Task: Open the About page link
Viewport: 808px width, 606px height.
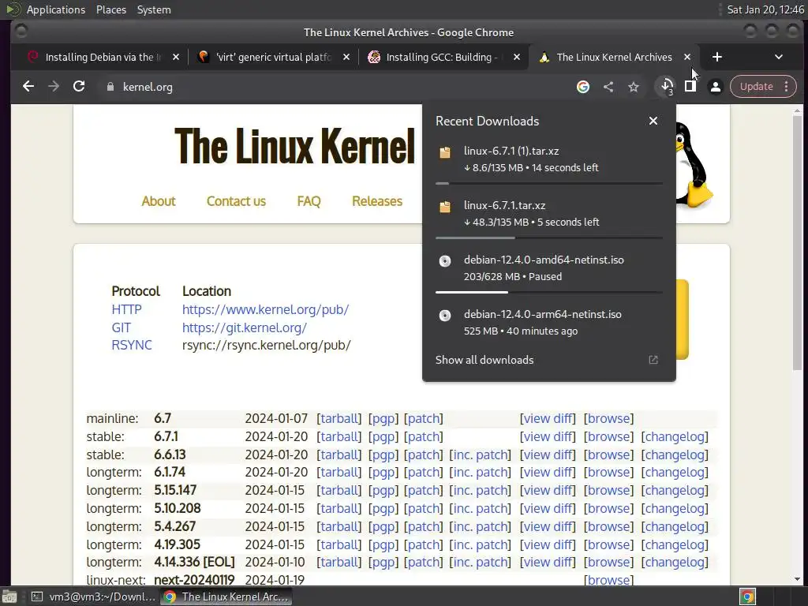Action: click(159, 201)
